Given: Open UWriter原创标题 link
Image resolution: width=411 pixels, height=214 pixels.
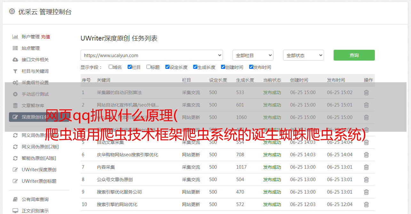Looking at the screenshot, I should point(39,181).
